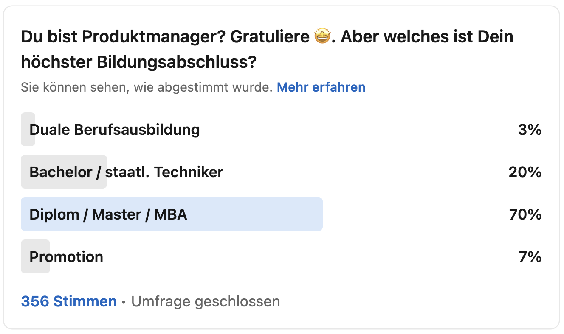Open the '356 Stimmen' voters list
Viewport: 564px width, 334px height.
(68, 301)
